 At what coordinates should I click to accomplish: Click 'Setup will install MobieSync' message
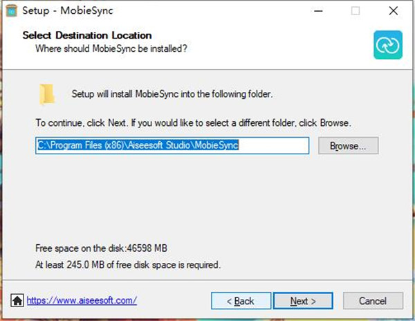tap(172, 94)
